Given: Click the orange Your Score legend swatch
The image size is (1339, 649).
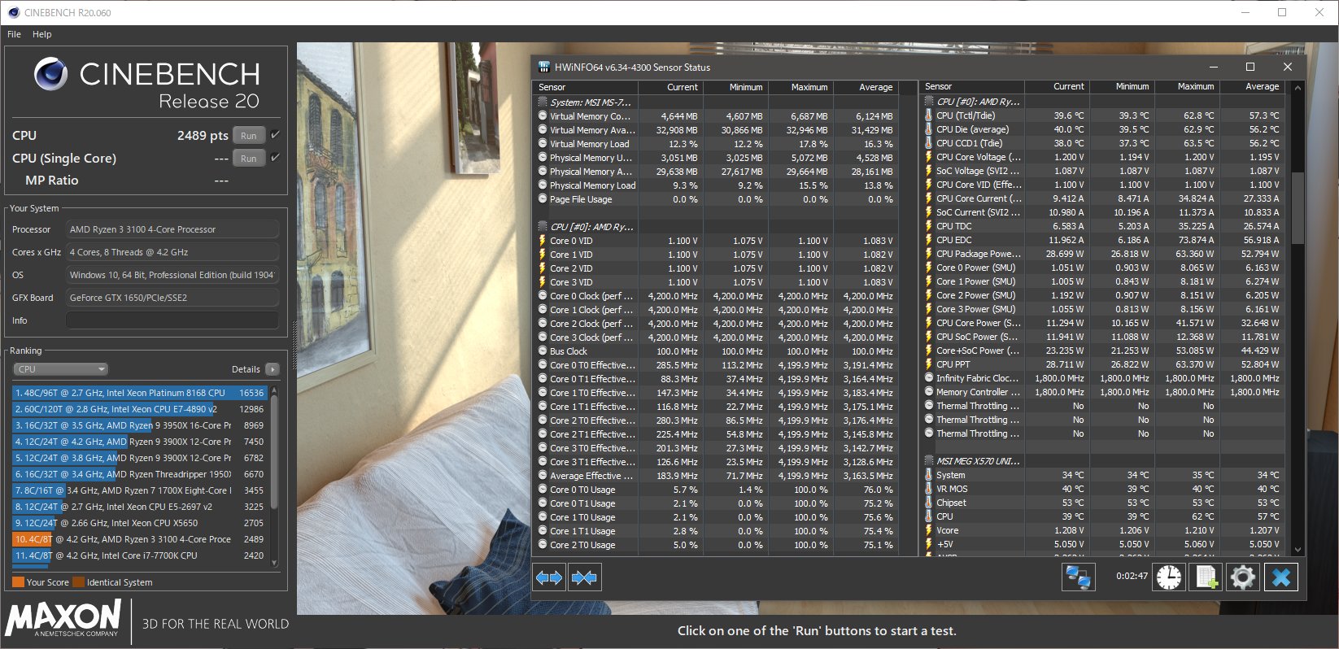Looking at the screenshot, I should pyautogui.click(x=18, y=582).
